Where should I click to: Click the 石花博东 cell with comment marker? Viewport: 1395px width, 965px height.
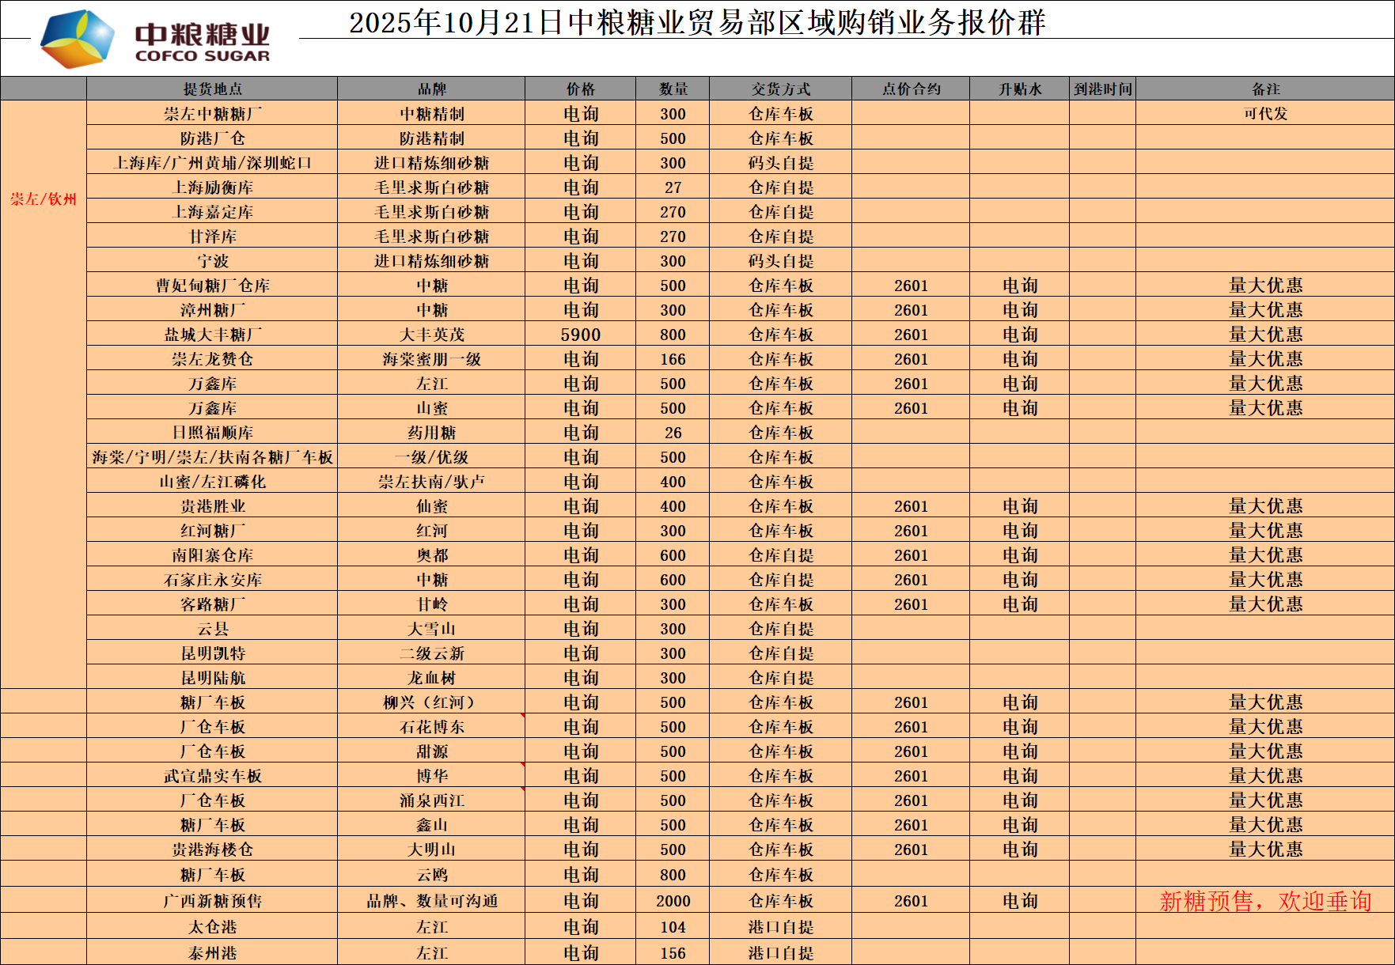tap(431, 727)
